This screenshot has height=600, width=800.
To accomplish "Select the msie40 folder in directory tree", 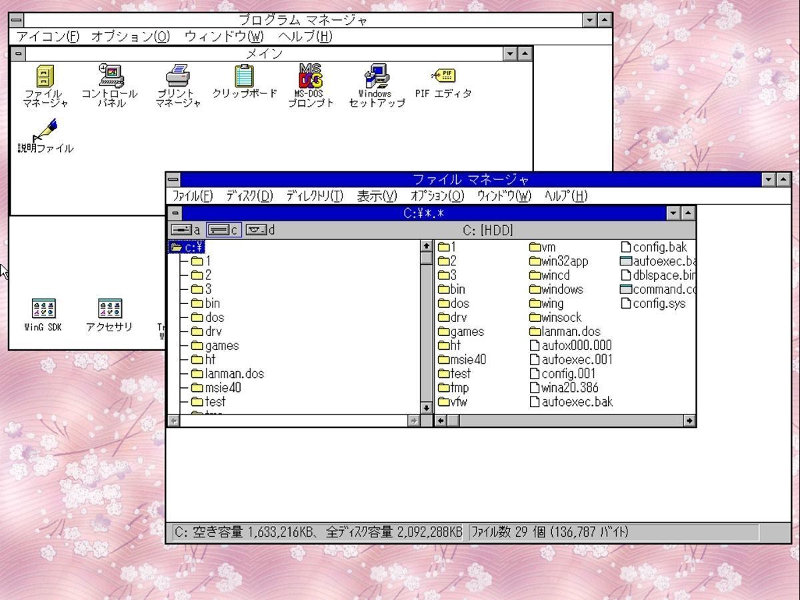I will 216,387.
